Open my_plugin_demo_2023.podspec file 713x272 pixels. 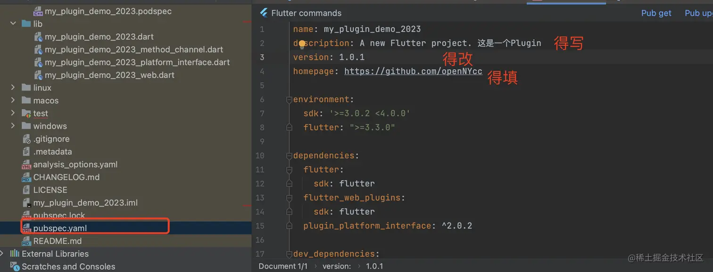click(x=108, y=11)
